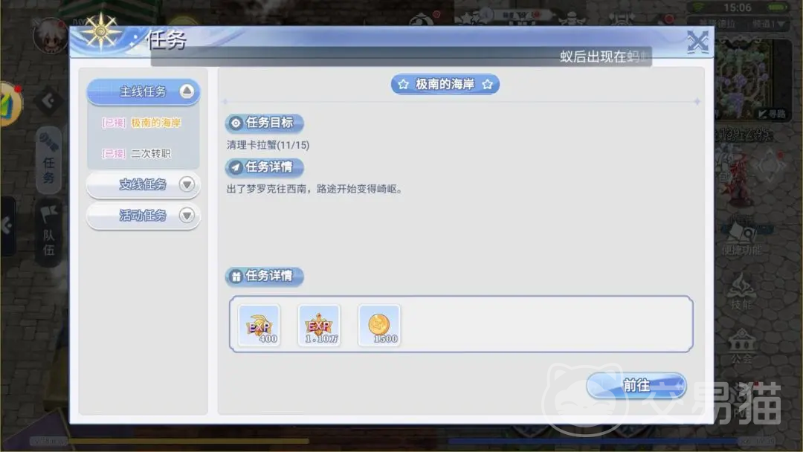The height and width of the screenshot is (452, 803).
Task: Click the 主线任务 category label
Action: 143,91
